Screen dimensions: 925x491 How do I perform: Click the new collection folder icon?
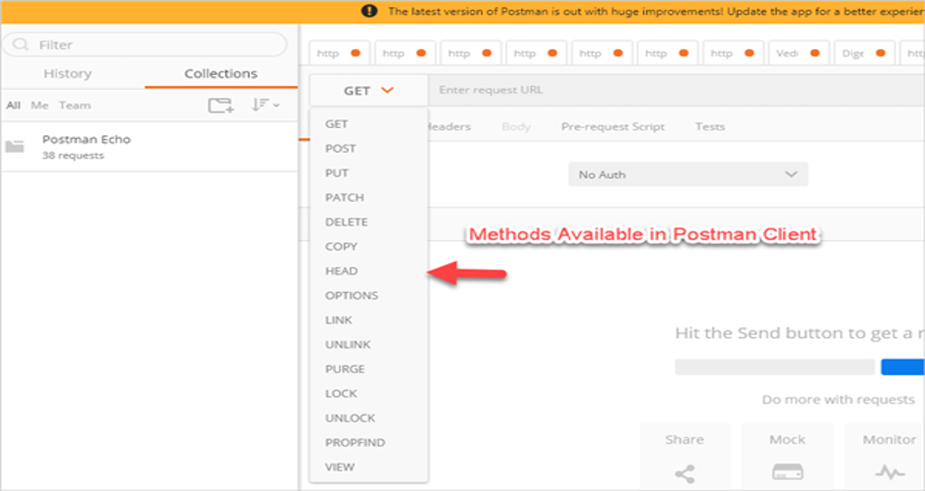click(222, 106)
